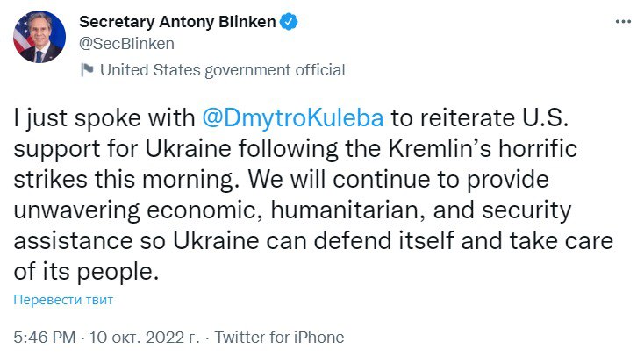Click the name Secretary Antony Blinken
The width and height of the screenshot is (637, 356).
click(178, 22)
